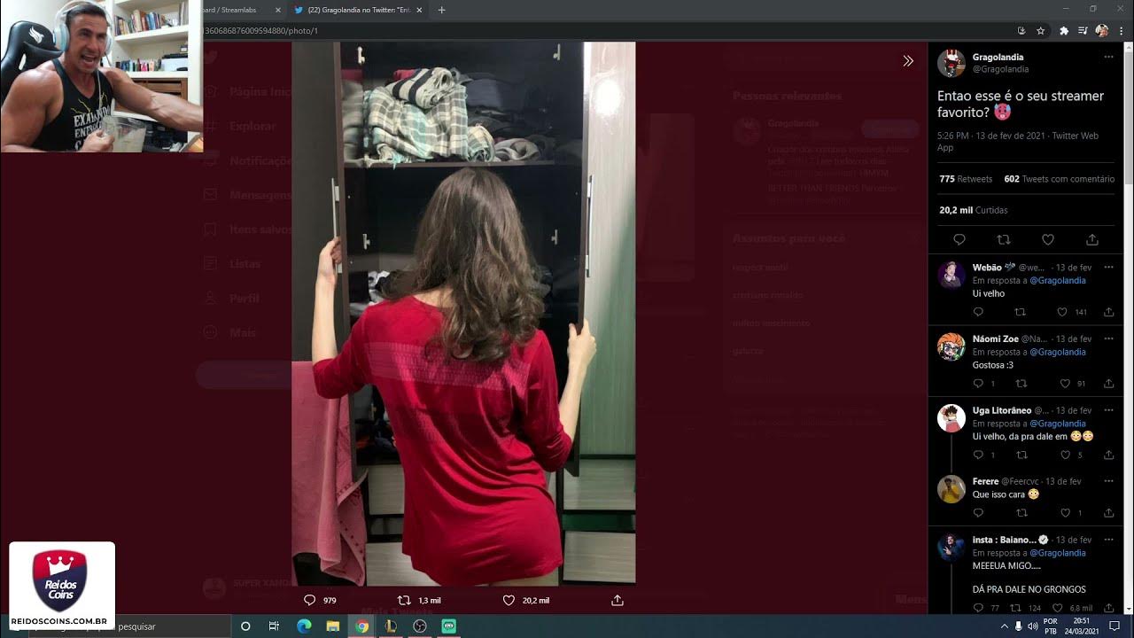Open Chrome profile avatar menu
The image size is (1134, 638).
click(1101, 30)
